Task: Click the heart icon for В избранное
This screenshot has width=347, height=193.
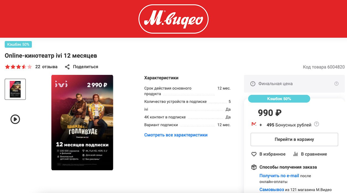Action: 254,154
